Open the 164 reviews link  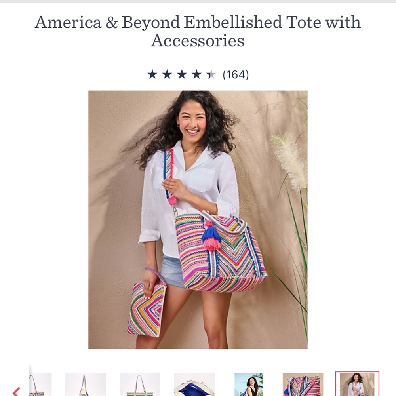click(x=236, y=74)
